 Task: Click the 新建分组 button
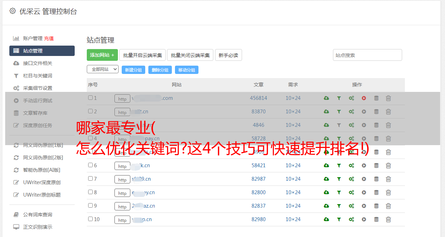(133, 70)
